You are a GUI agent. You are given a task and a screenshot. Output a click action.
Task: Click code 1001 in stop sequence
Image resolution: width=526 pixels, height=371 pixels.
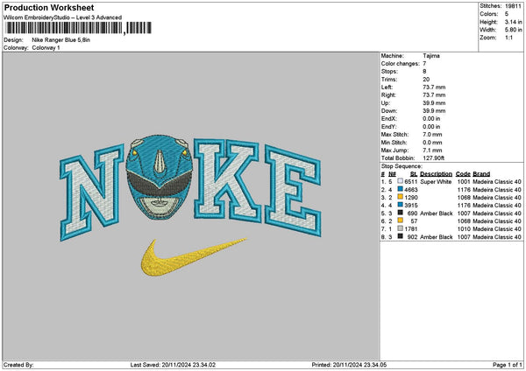pyautogui.click(x=464, y=181)
